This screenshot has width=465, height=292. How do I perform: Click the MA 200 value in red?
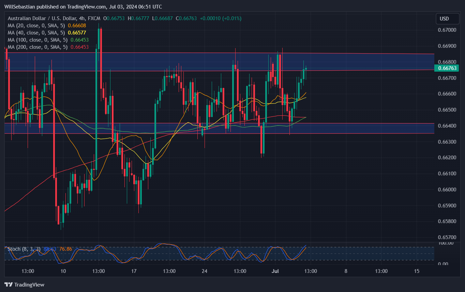(79, 47)
